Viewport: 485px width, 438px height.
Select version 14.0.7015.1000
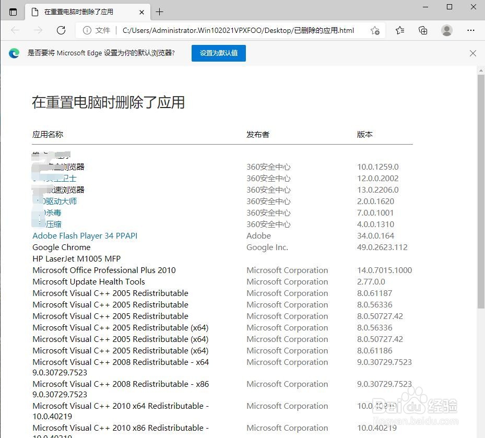384,270
